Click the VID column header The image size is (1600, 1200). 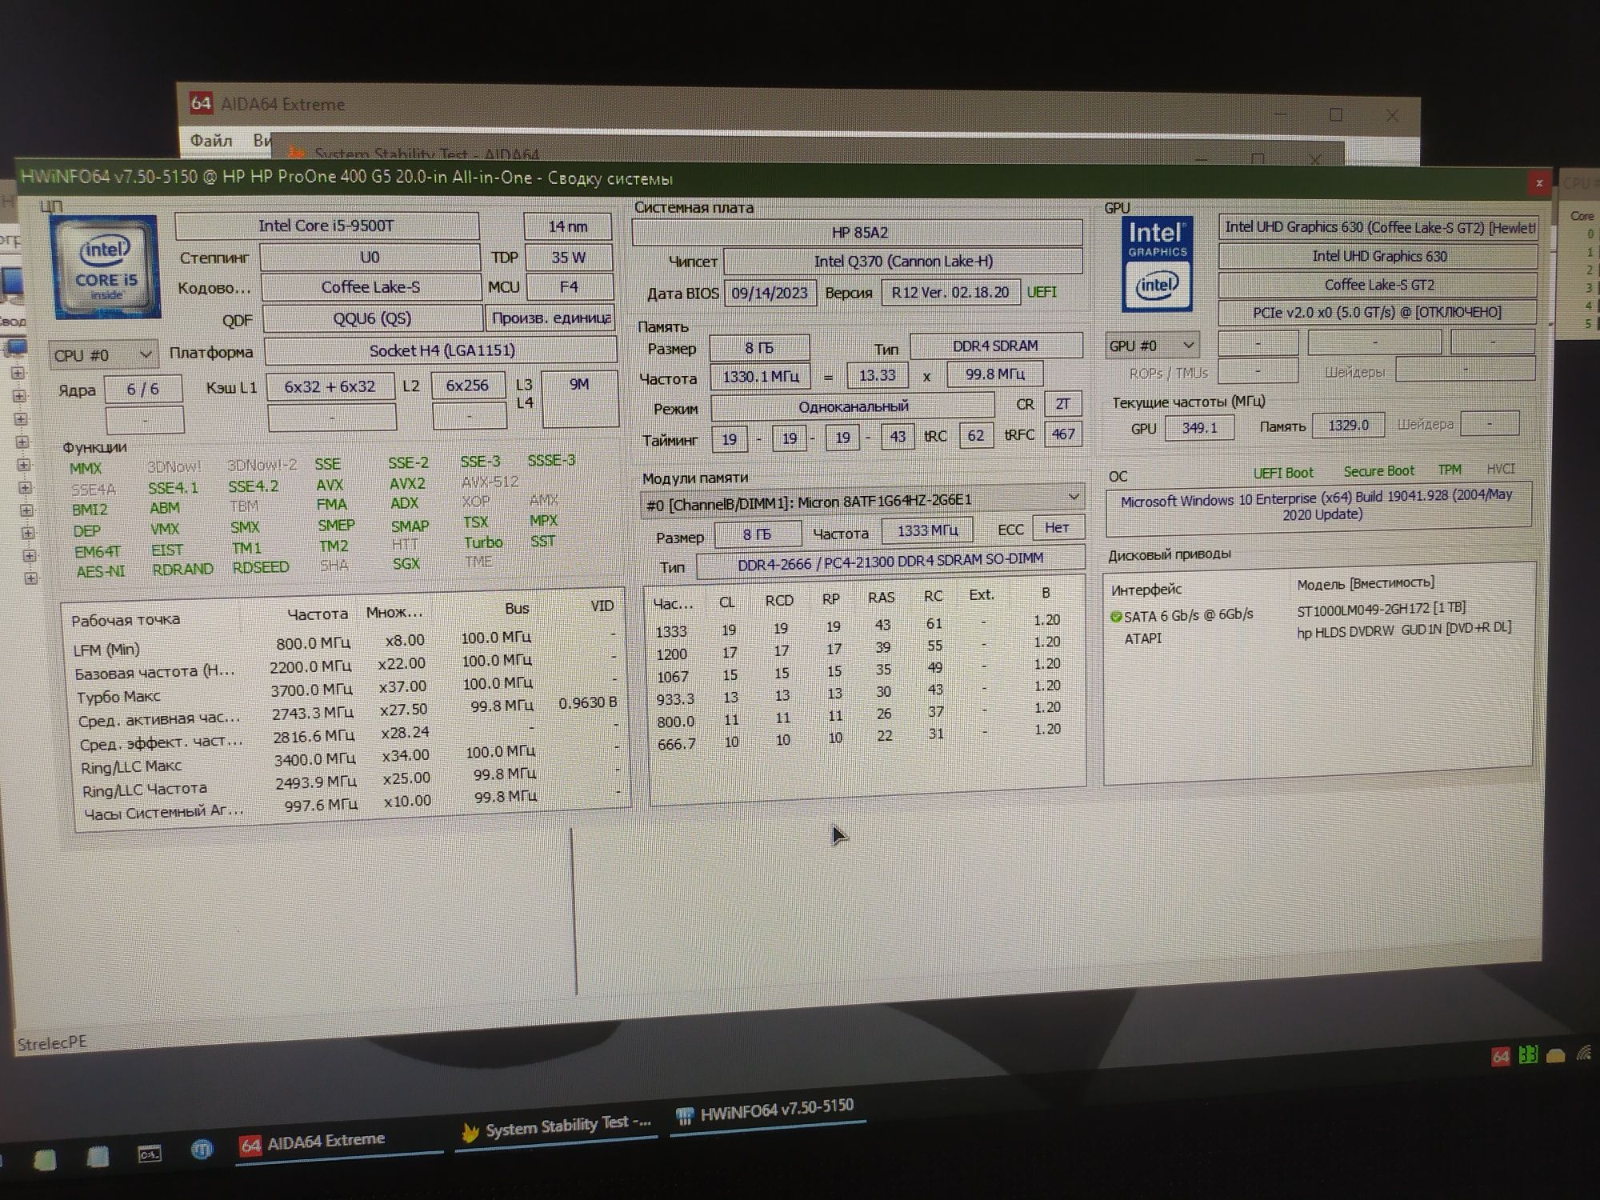tap(602, 606)
